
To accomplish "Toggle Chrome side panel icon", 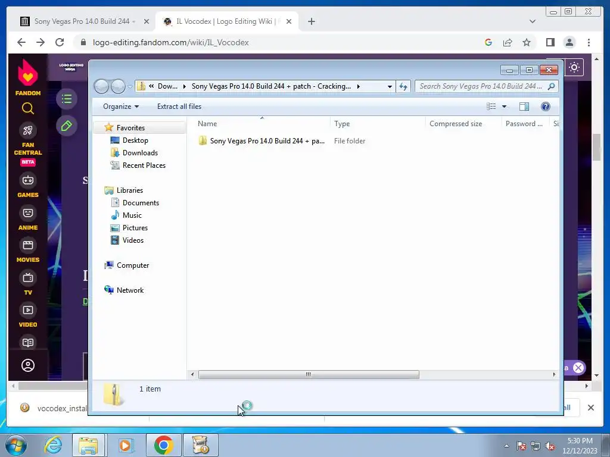I will (550, 42).
